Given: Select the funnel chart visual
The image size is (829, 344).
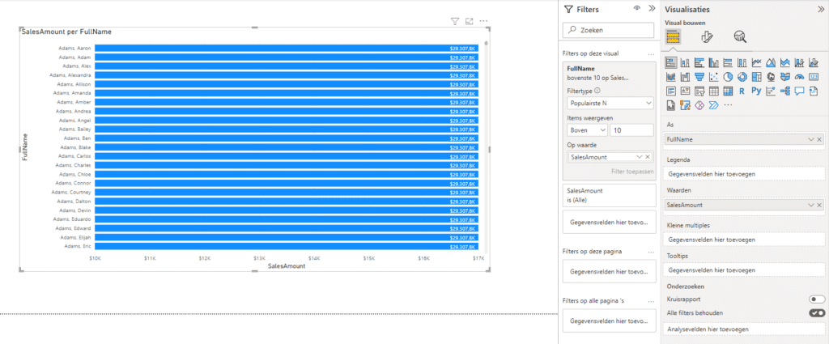Looking at the screenshot, I should click(x=699, y=77).
